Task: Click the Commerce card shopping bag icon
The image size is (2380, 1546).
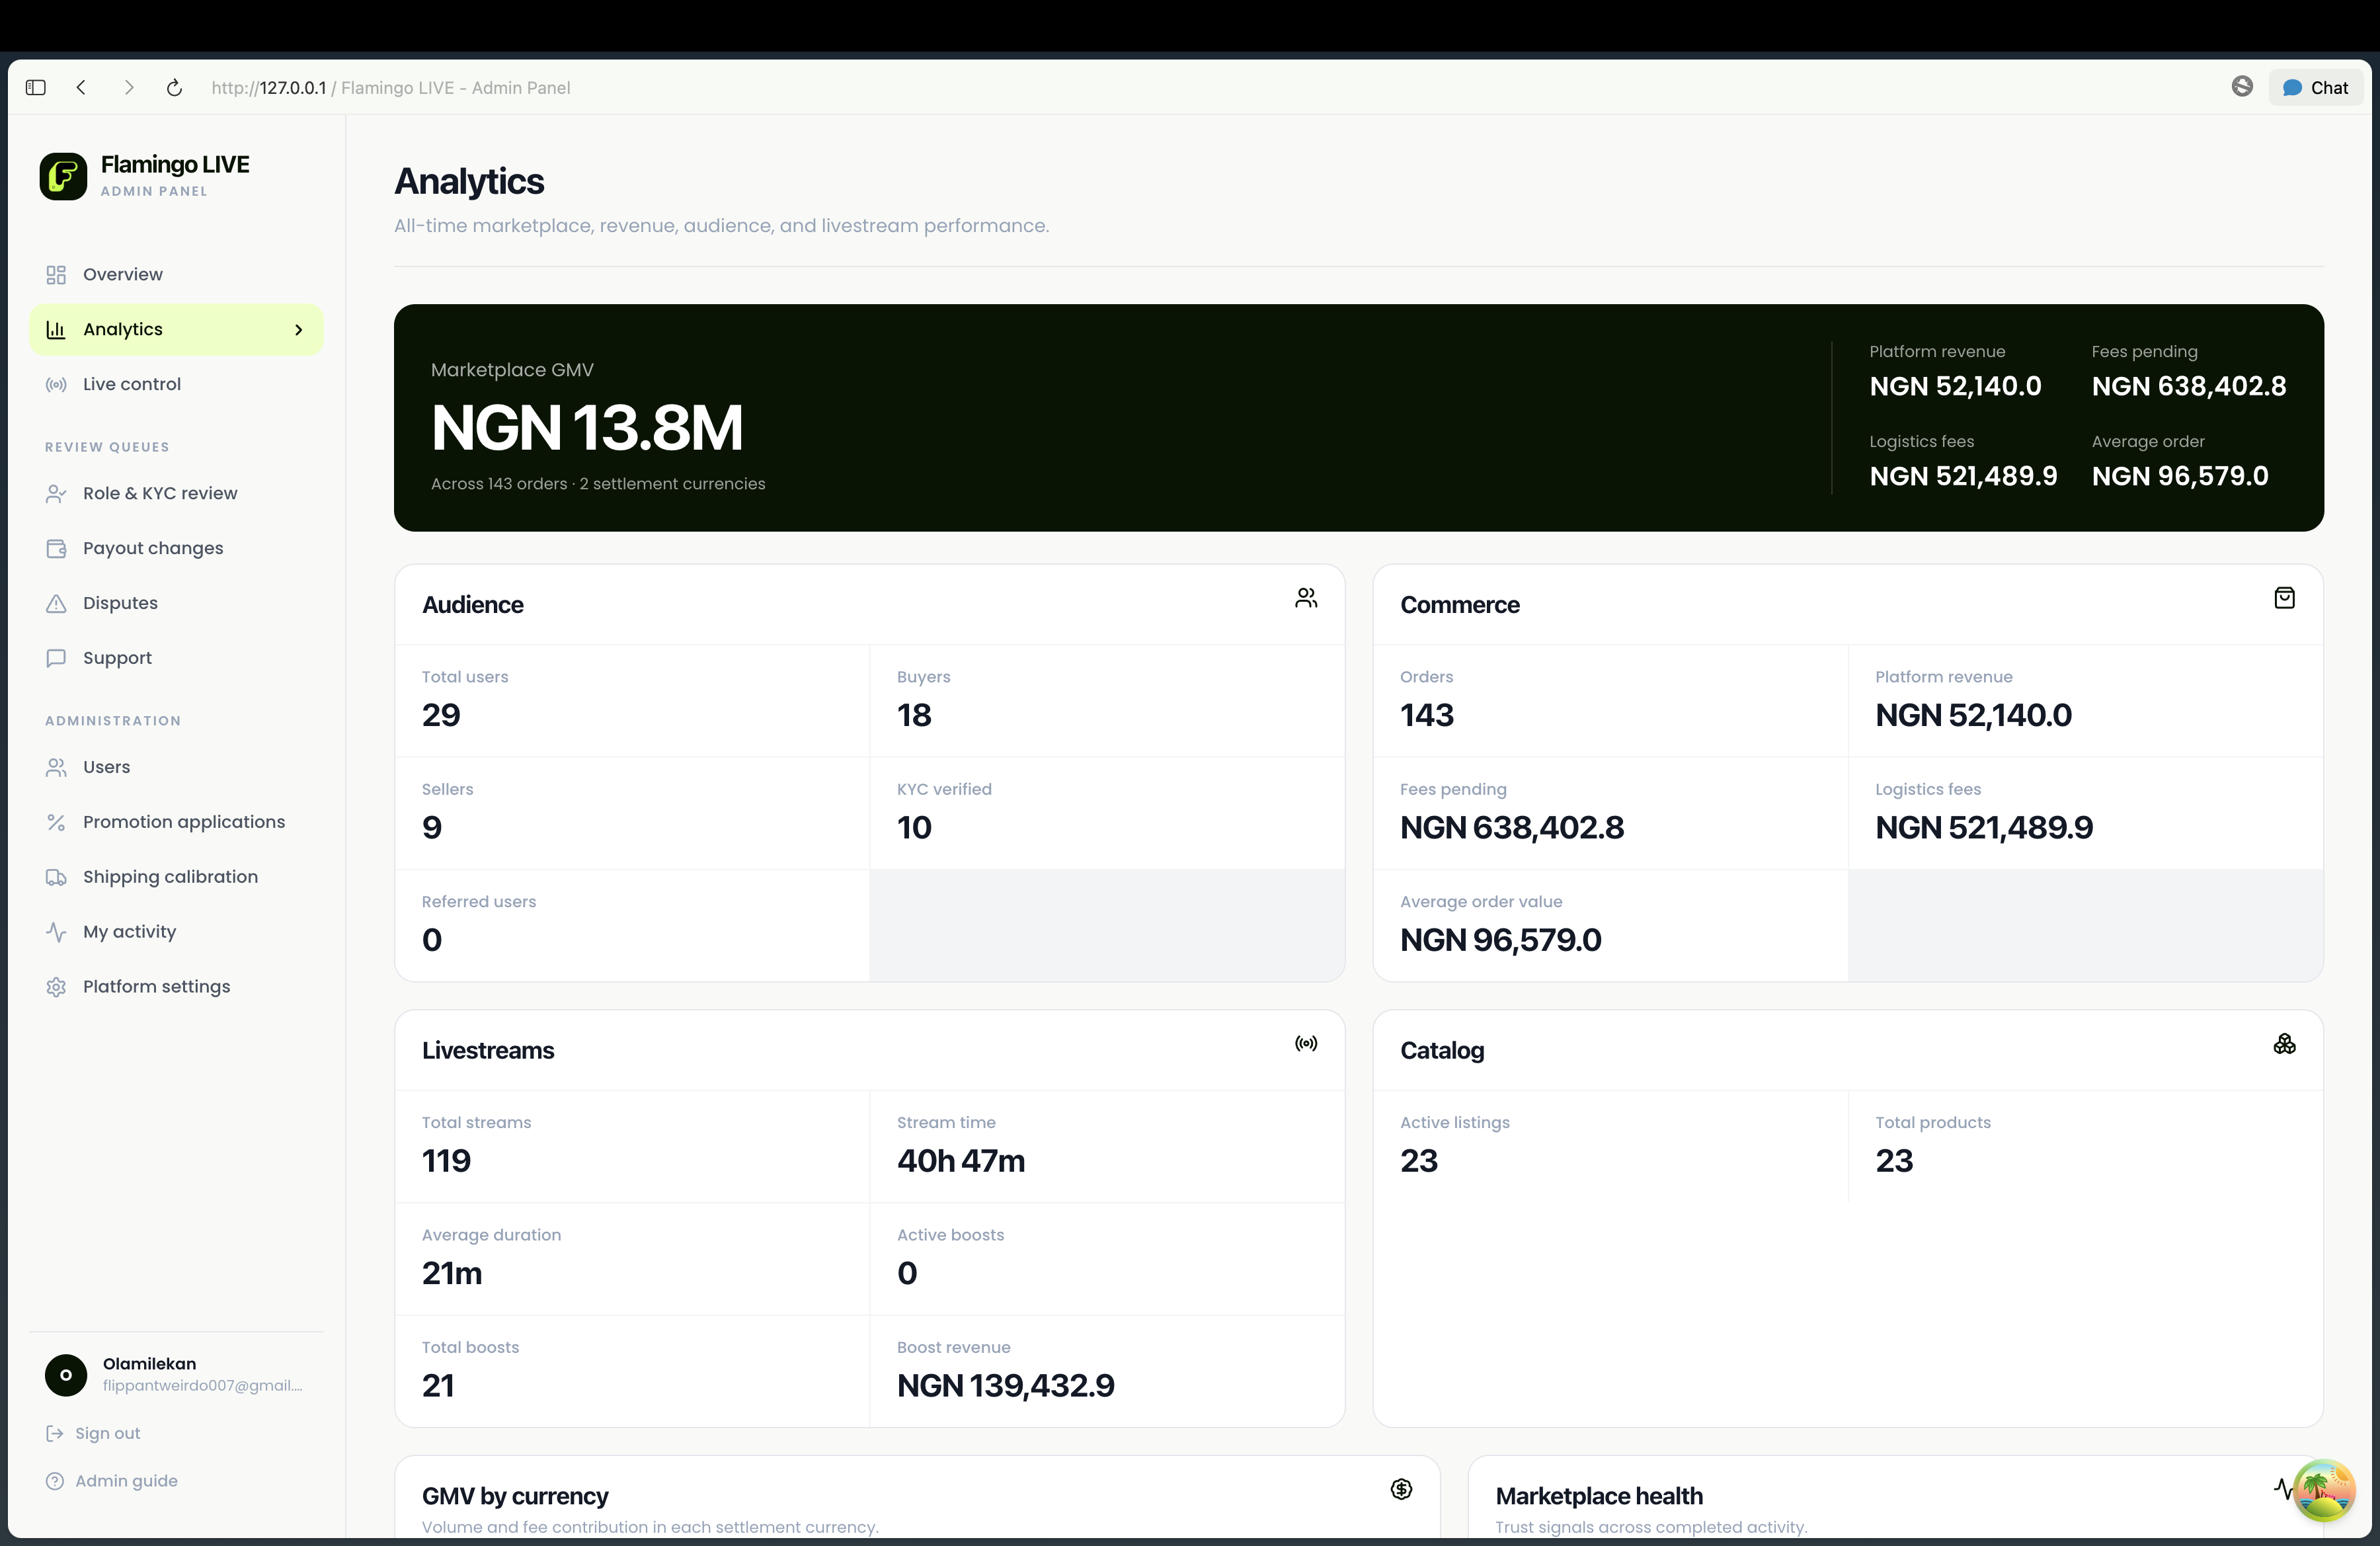Action: click(2284, 598)
